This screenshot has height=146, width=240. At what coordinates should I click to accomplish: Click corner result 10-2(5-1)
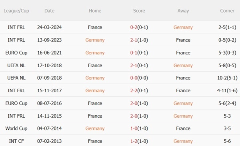(227, 78)
